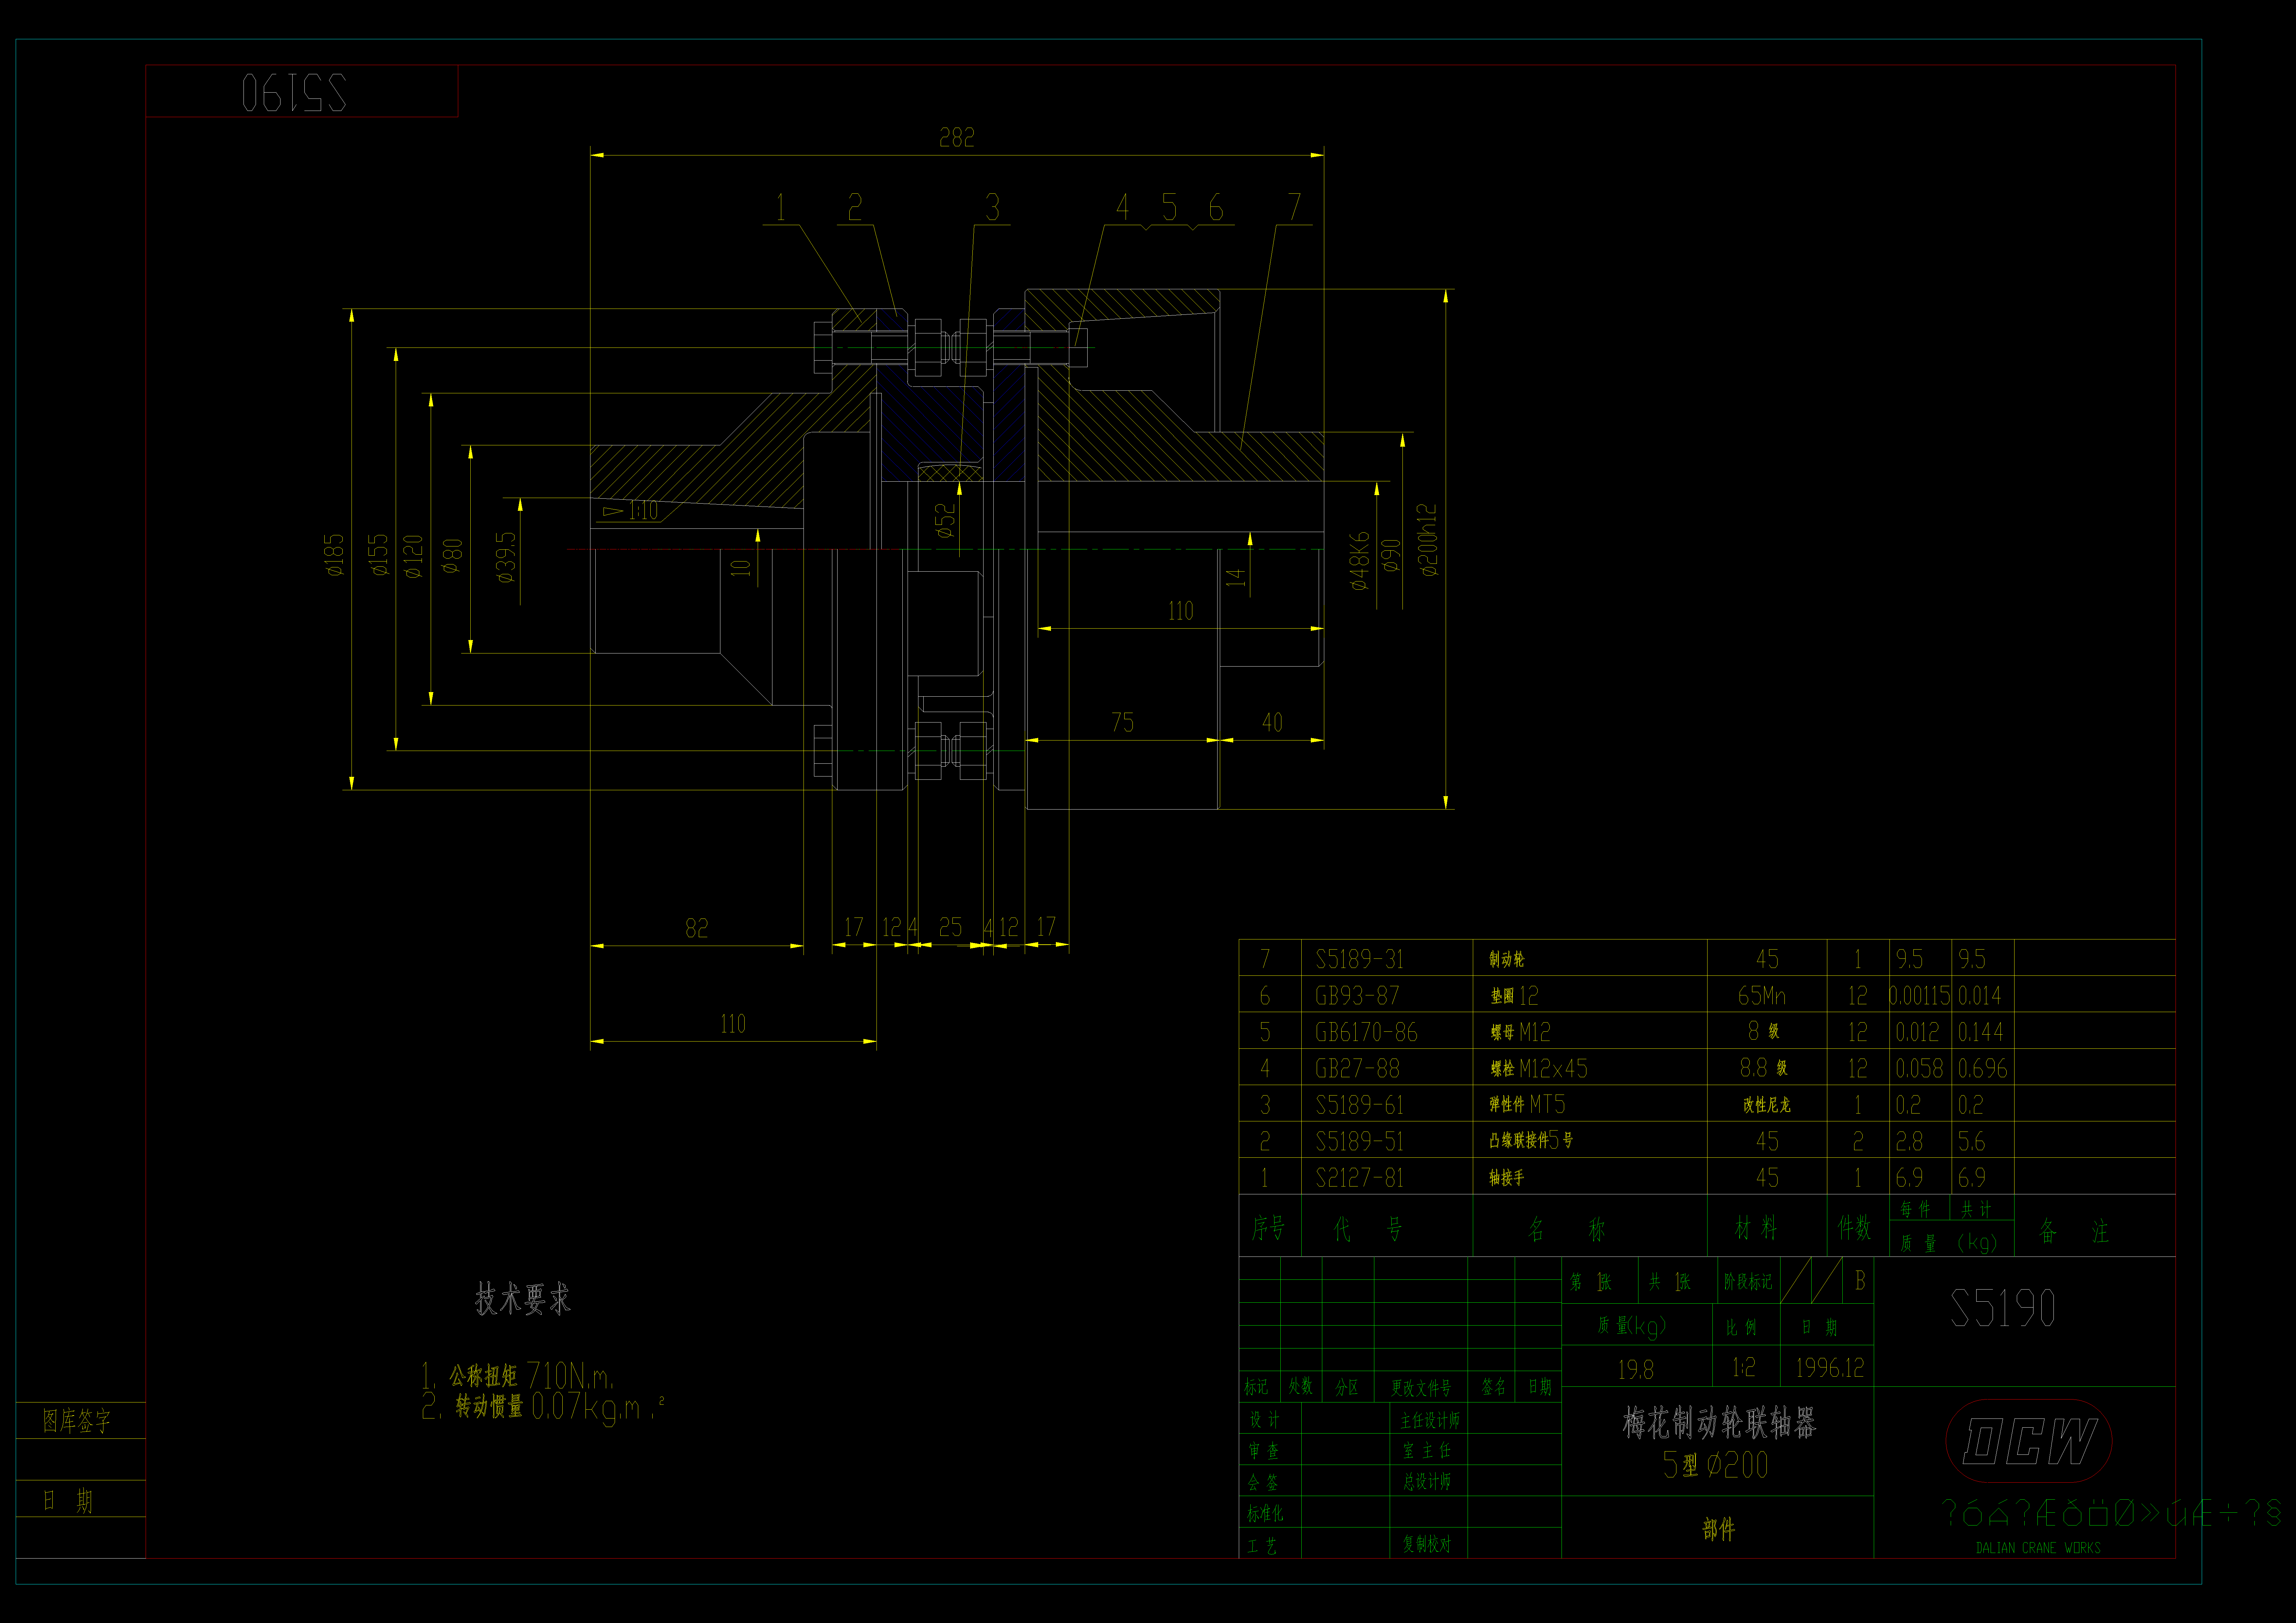Pick the "8.8 级" bolt grade cell
This screenshot has height=1623, width=2296.
pos(1764,1068)
